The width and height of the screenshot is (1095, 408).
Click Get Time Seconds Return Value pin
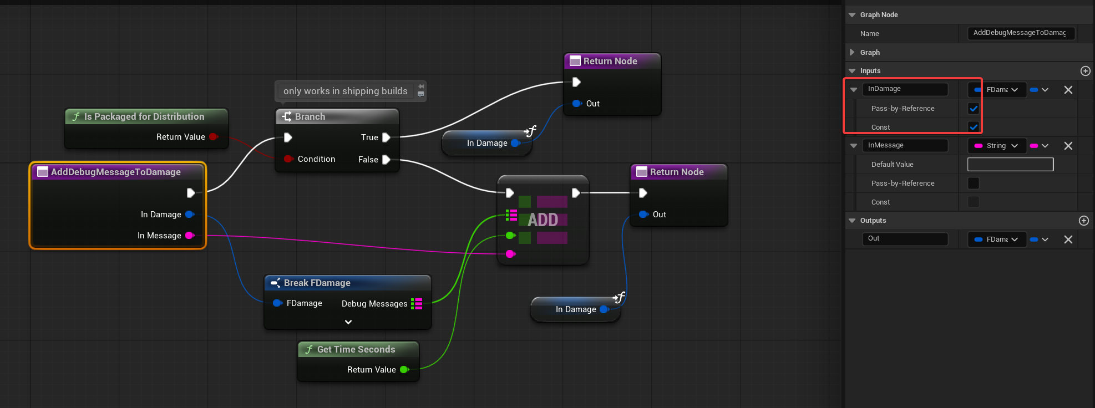(404, 370)
